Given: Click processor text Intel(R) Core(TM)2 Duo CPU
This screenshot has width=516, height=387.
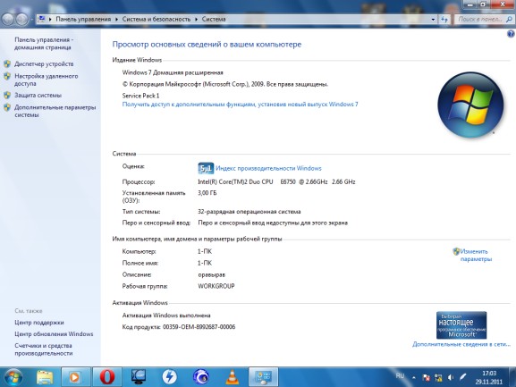Looking at the screenshot, I should [x=235, y=181].
